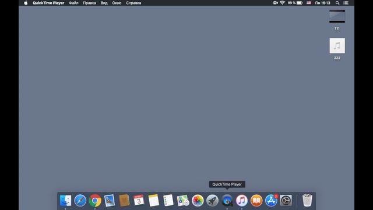Open the Файл menu
The width and height of the screenshot is (373, 210).
[73, 3]
